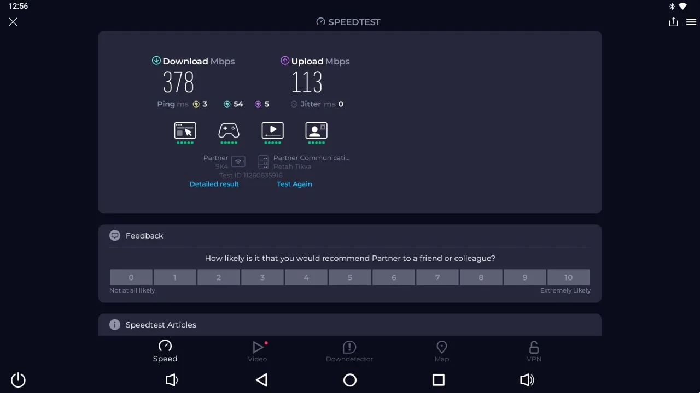Image resolution: width=700 pixels, height=393 pixels.
Task: Click the Wi-Fi icon next to Partner SK4
Action: 237,162
